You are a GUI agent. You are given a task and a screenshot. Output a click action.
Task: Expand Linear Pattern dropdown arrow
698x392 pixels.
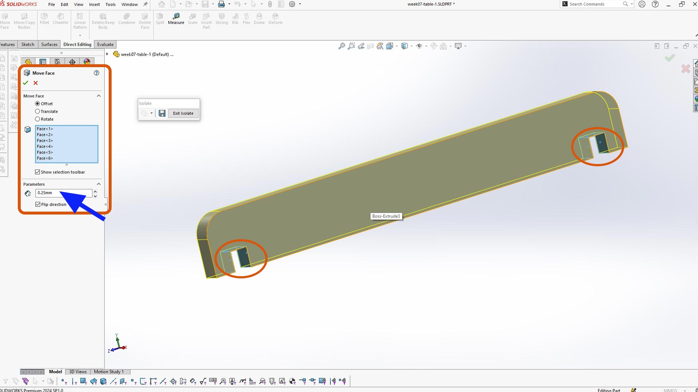click(x=80, y=36)
